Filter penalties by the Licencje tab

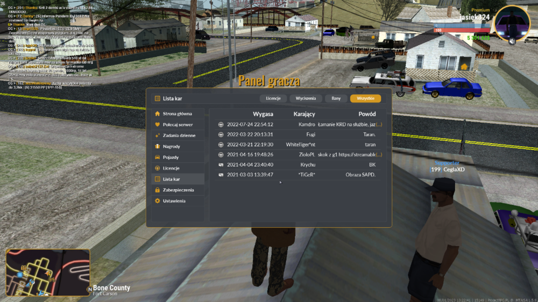(x=273, y=98)
